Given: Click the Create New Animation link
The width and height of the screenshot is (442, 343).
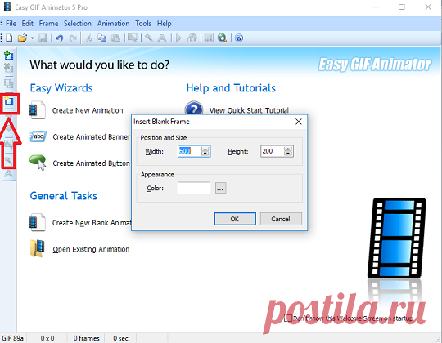Looking at the screenshot, I should [x=88, y=110].
